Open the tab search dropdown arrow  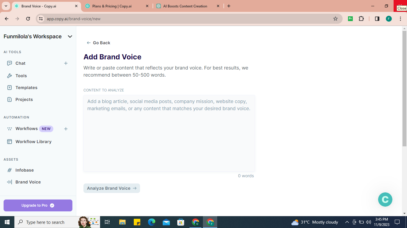pos(6,6)
